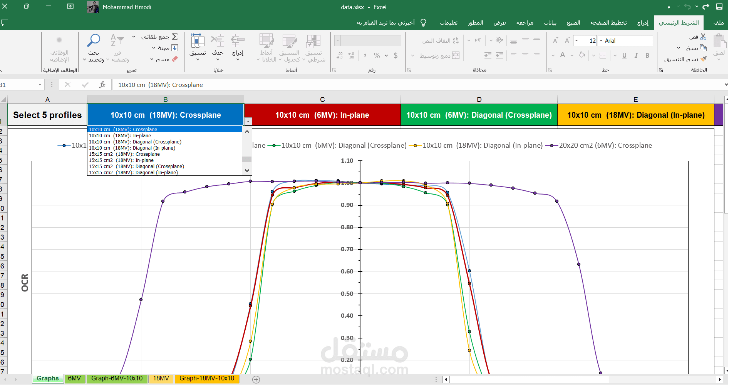The height and width of the screenshot is (385, 729).
Task: Activate the Format Painter brush icon
Action: [x=704, y=59]
